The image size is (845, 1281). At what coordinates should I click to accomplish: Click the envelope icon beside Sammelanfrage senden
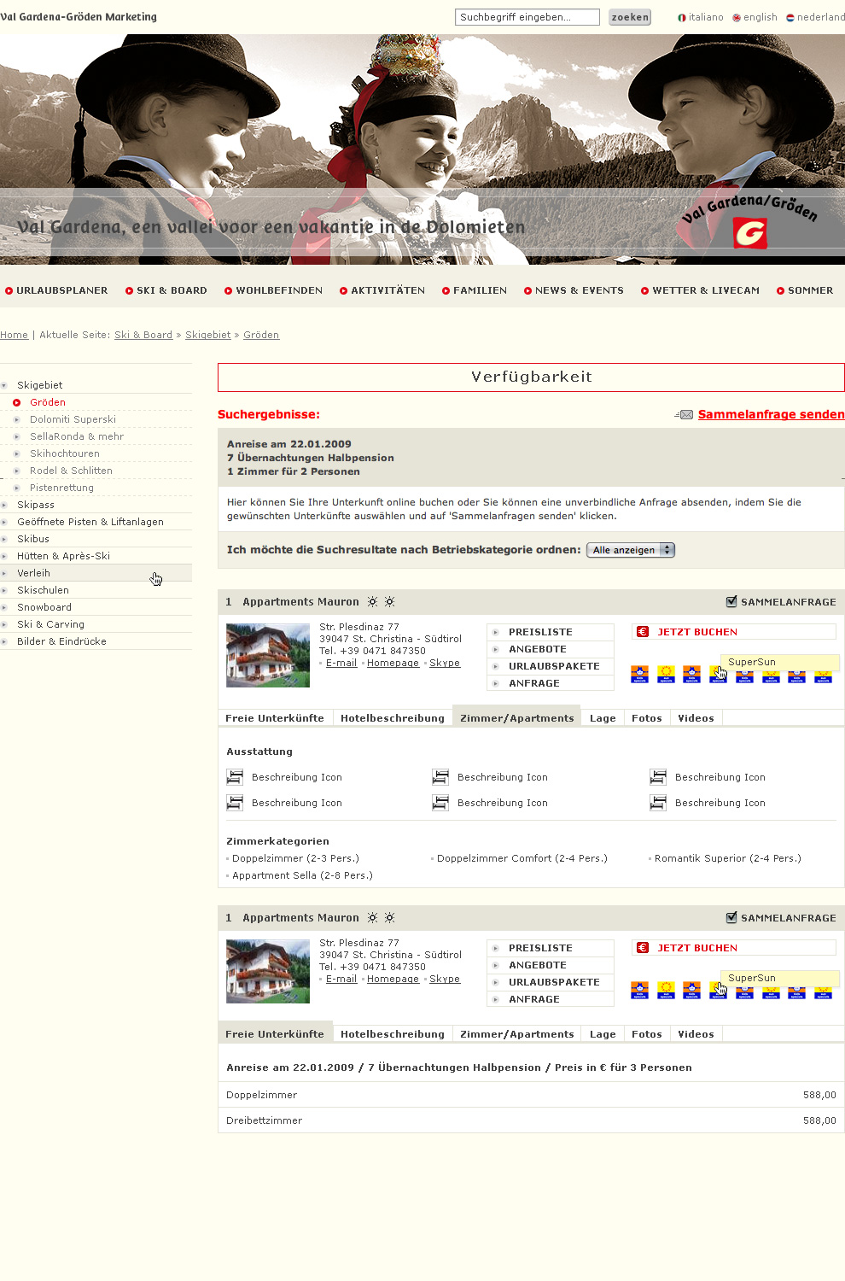(684, 415)
